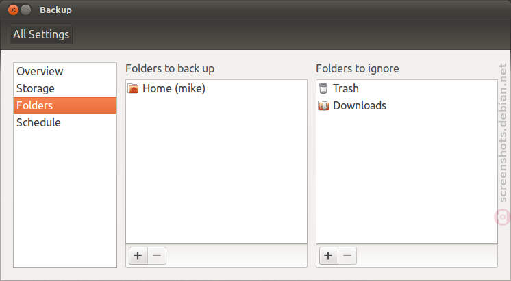
Task: Select the Folders section in sidebar
Action: 65,105
